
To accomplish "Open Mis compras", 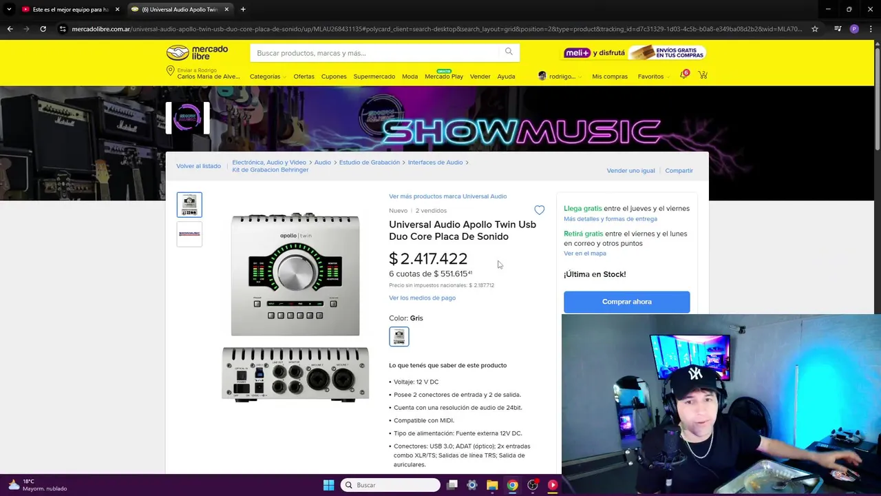I will pos(610,76).
